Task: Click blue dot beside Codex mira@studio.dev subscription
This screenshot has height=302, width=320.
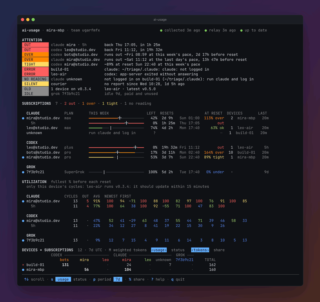Action: pos(23,158)
